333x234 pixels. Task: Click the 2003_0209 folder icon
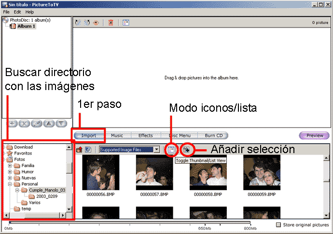pos(31,196)
